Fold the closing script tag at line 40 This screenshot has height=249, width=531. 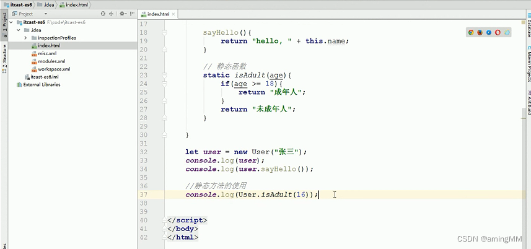164,220
